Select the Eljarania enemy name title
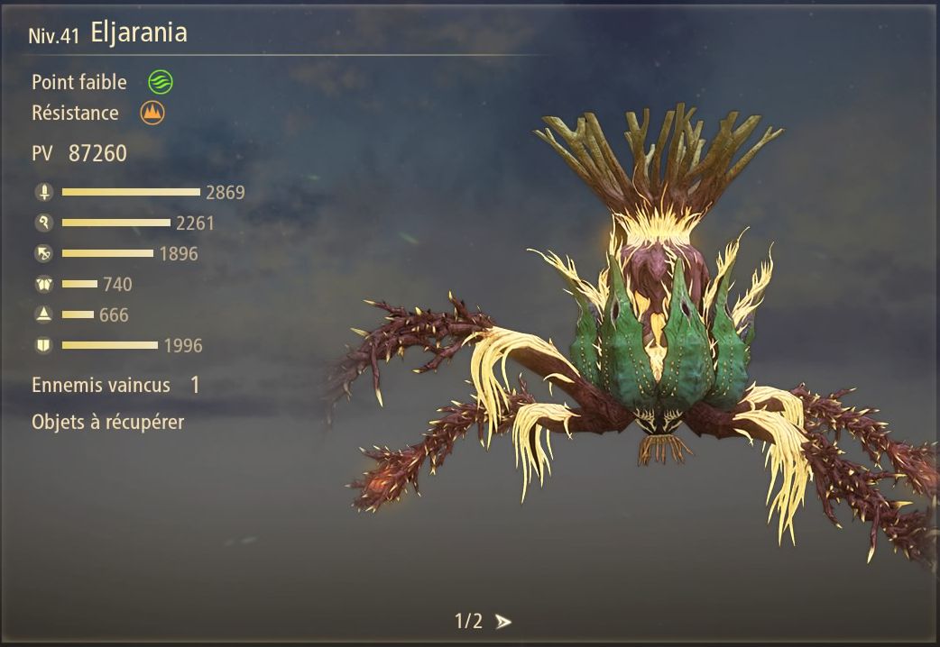The height and width of the screenshot is (647, 940). [139, 33]
